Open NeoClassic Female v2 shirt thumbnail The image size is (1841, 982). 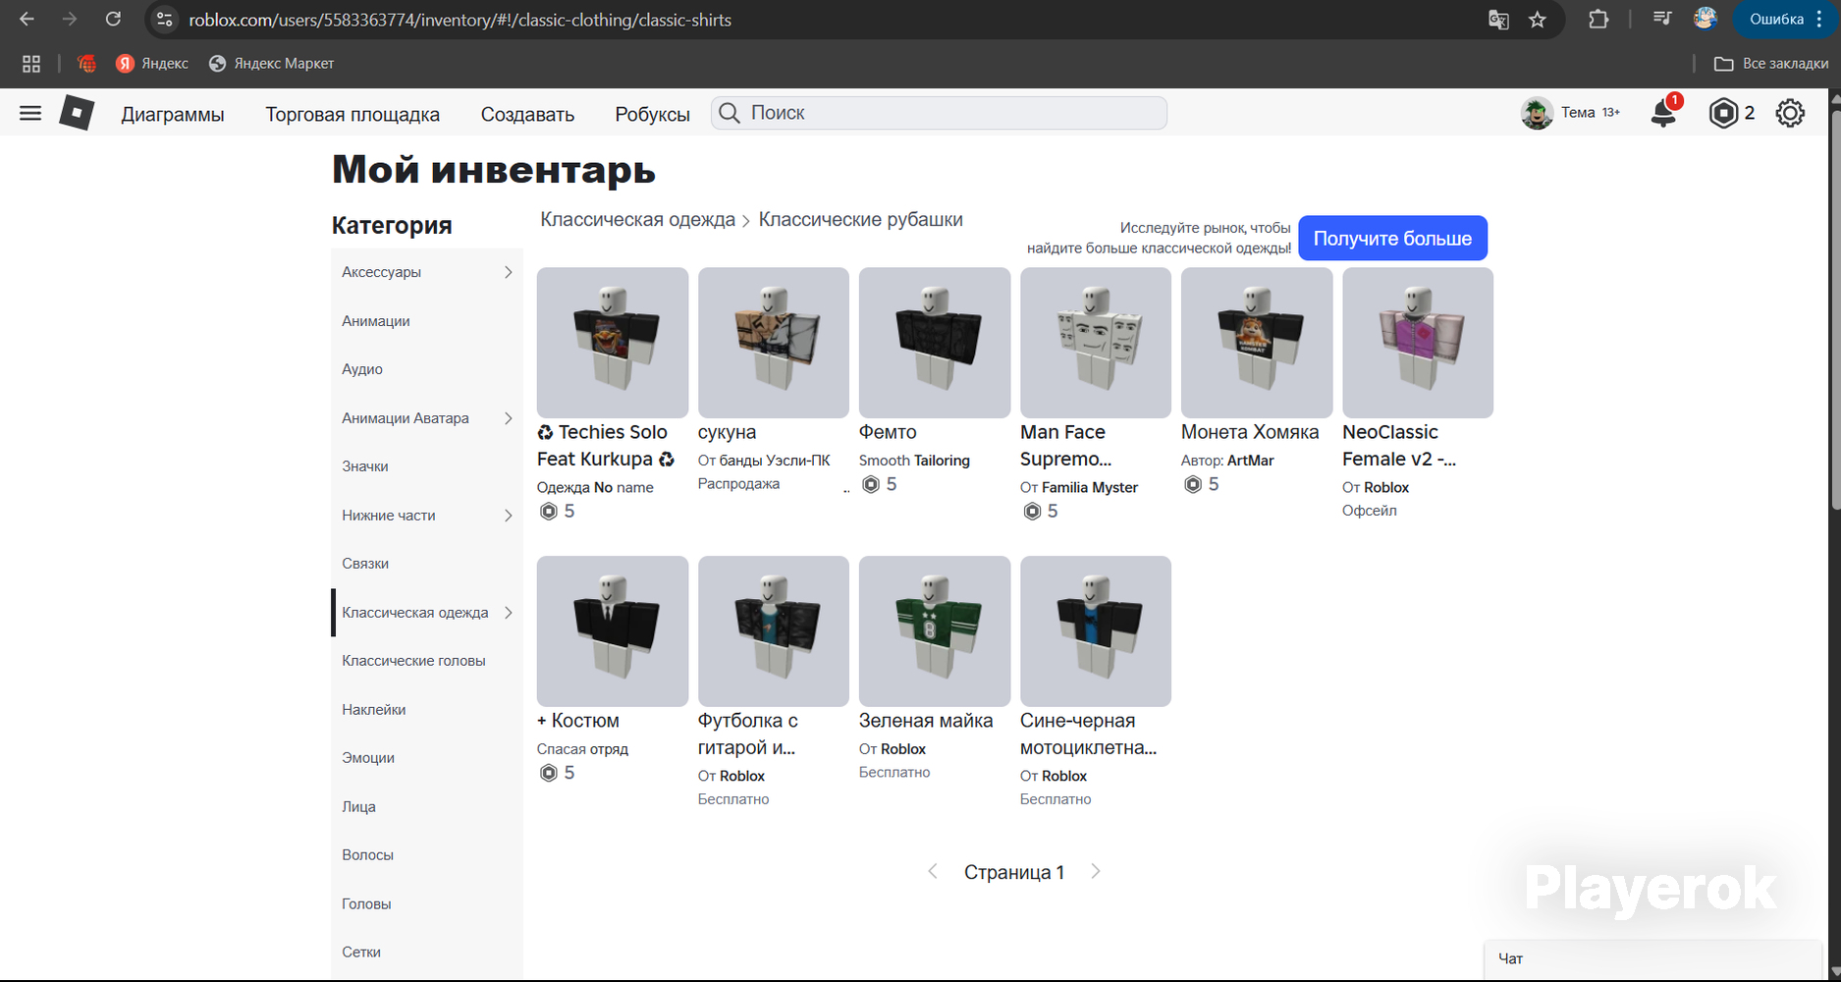[x=1418, y=343]
